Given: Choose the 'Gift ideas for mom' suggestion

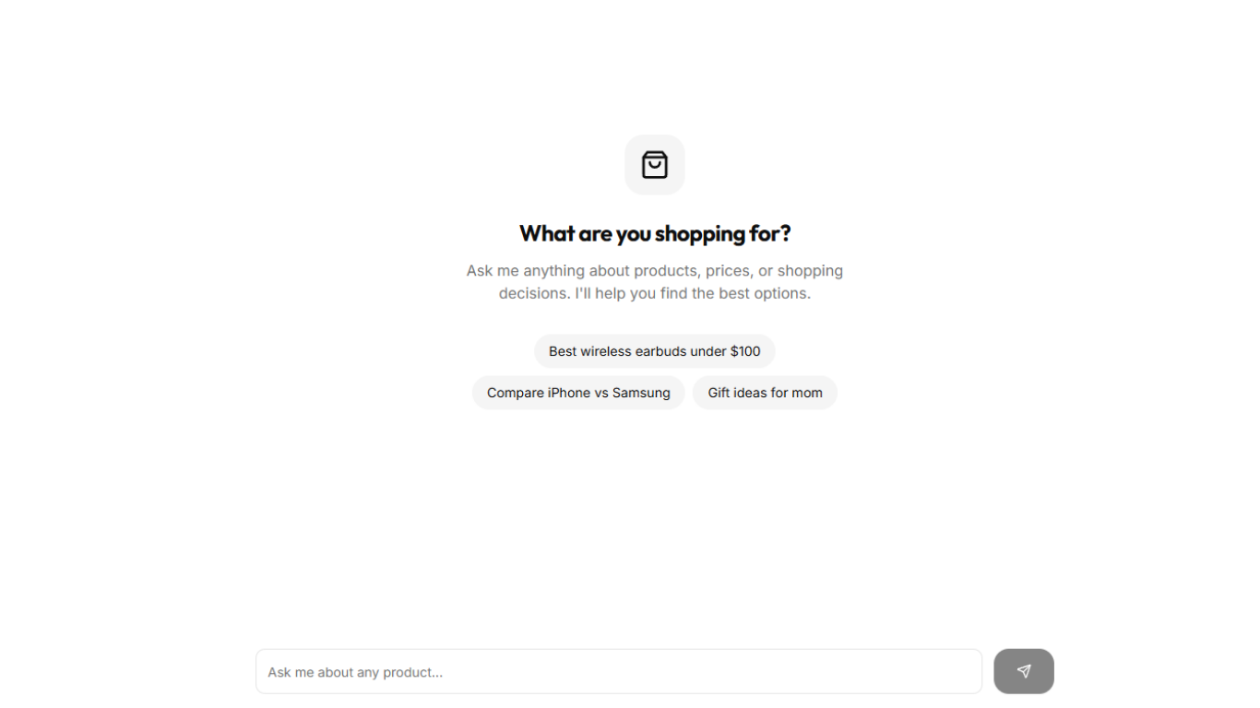Looking at the screenshot, I should (x=765, y=392).
